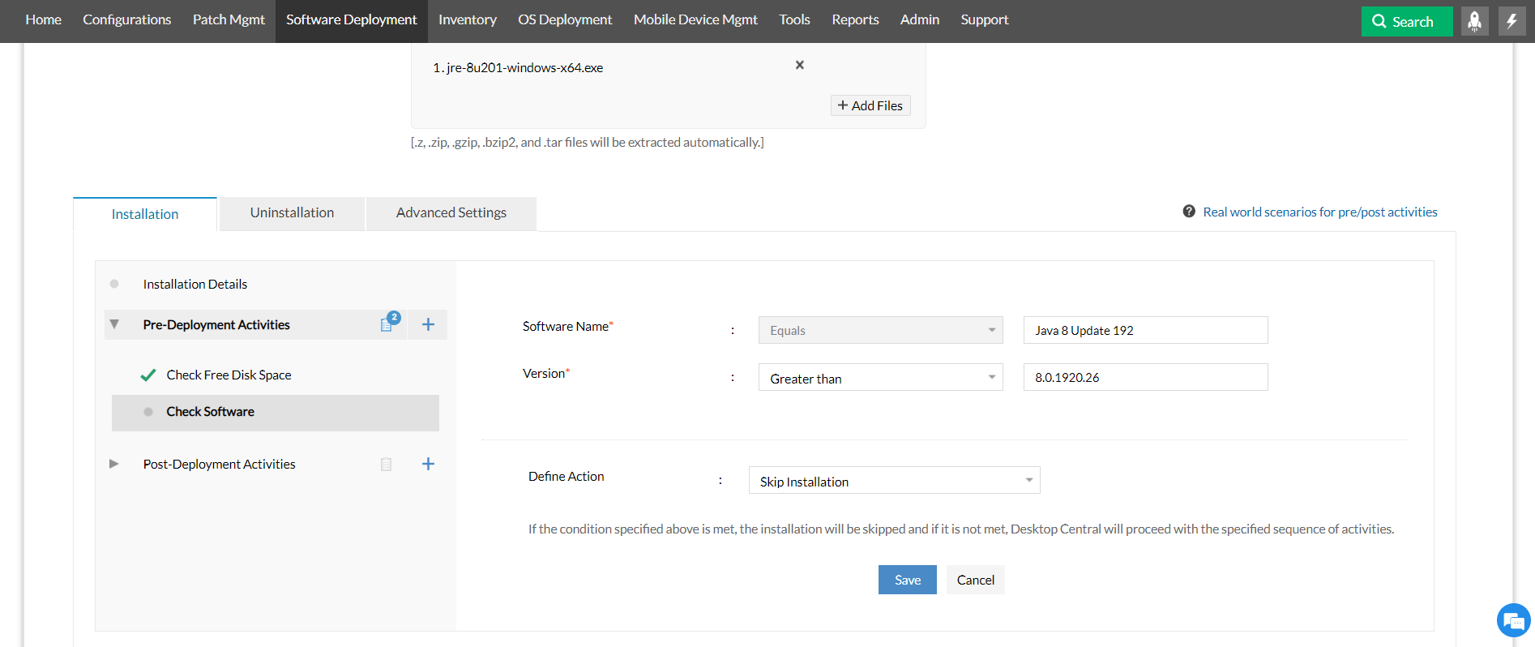Collapse the Pre-Deployment Activities section
The image size is (1535, 647).
tap(114, 324)
